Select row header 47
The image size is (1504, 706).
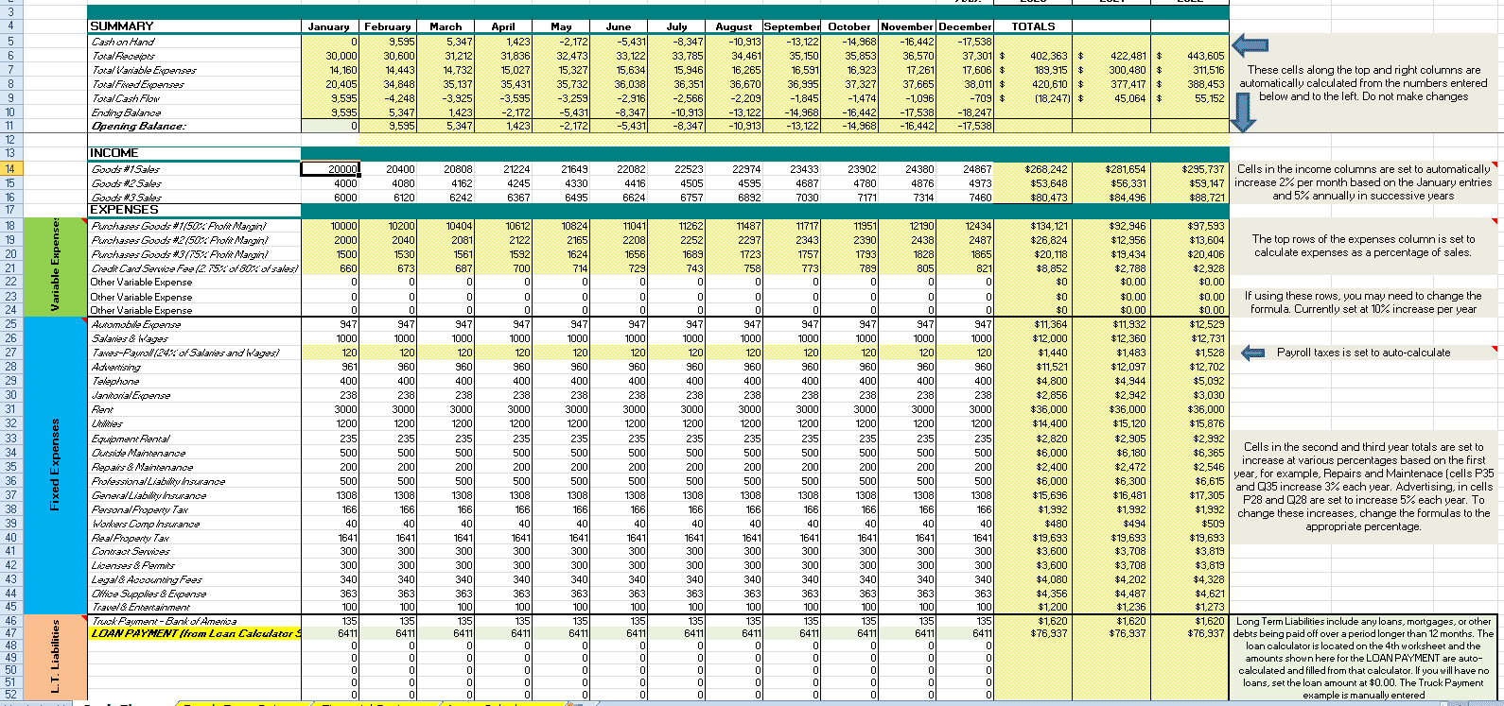click(x=10, y=633)
